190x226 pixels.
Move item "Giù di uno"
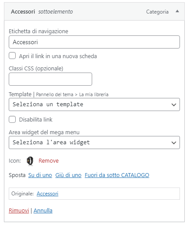(68, 175)
